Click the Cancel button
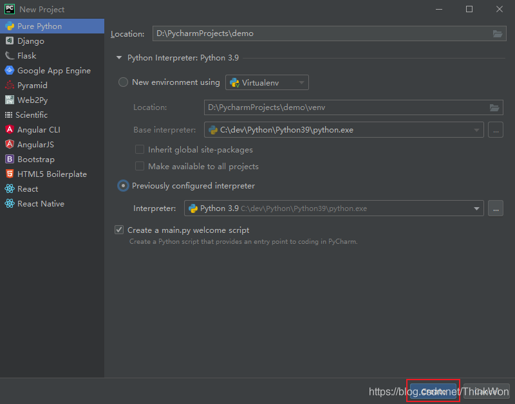Viewport: 515px width, 404px height. 487,391
